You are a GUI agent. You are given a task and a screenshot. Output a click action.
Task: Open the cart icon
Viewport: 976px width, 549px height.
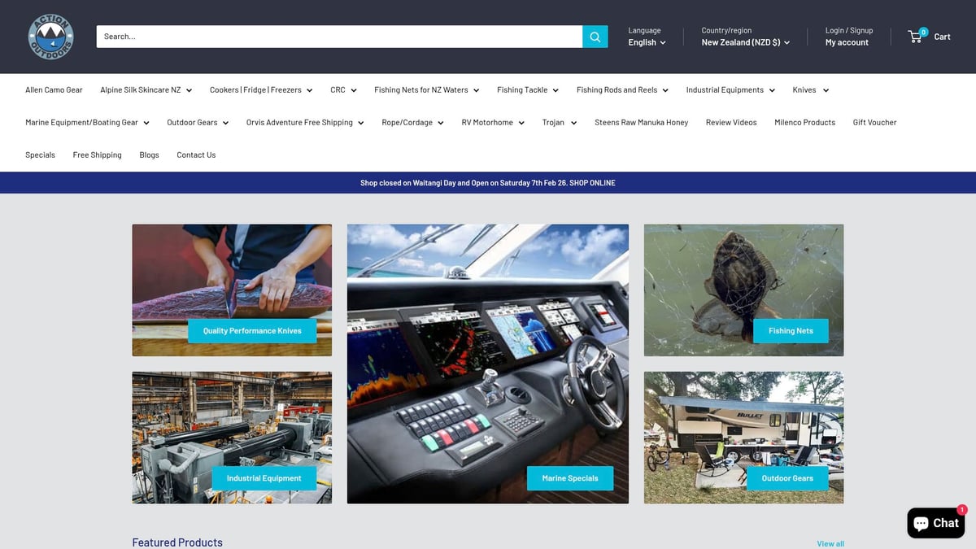pyautogui.click(x=914, y=36)
